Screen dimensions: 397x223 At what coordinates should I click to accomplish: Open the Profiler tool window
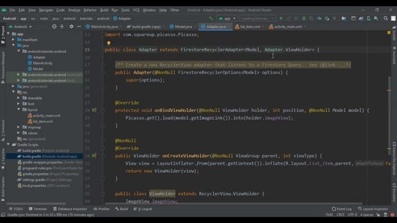click(101, 209)
